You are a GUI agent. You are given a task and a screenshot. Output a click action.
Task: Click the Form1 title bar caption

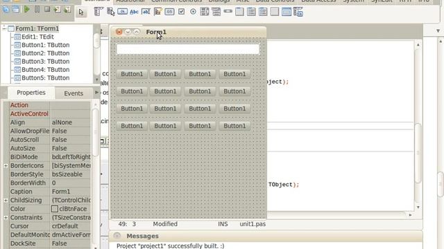(x=156, y=32)
